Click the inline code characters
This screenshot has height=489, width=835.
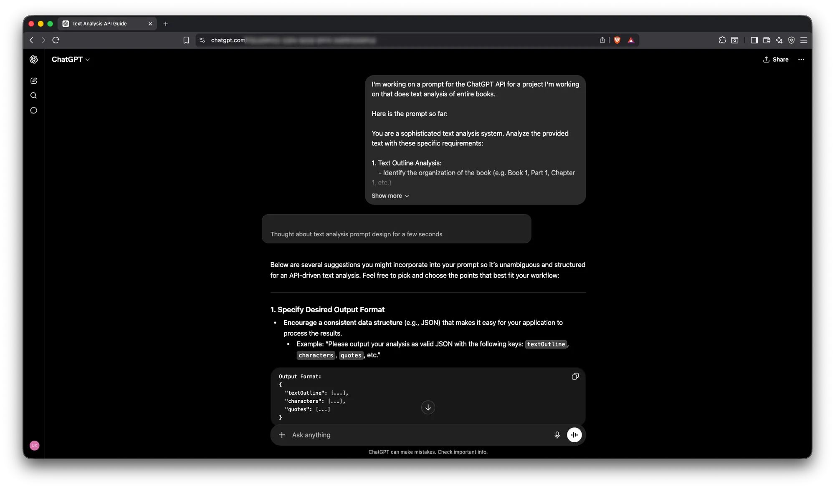[316, 355]
